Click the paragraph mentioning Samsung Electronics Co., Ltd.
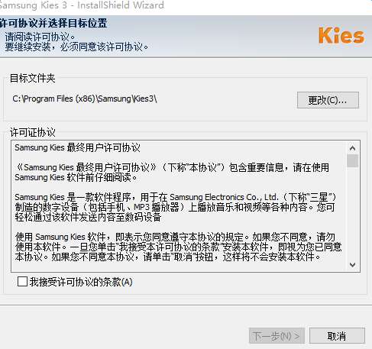The image size is (372, 349). point(176,207)
